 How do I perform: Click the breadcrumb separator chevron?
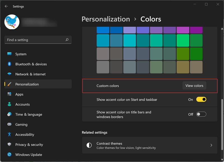point(135,19)
